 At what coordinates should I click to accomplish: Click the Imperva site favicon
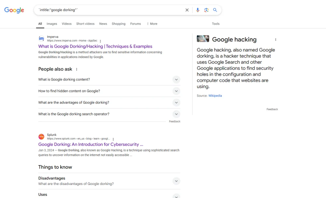point(41,38)
